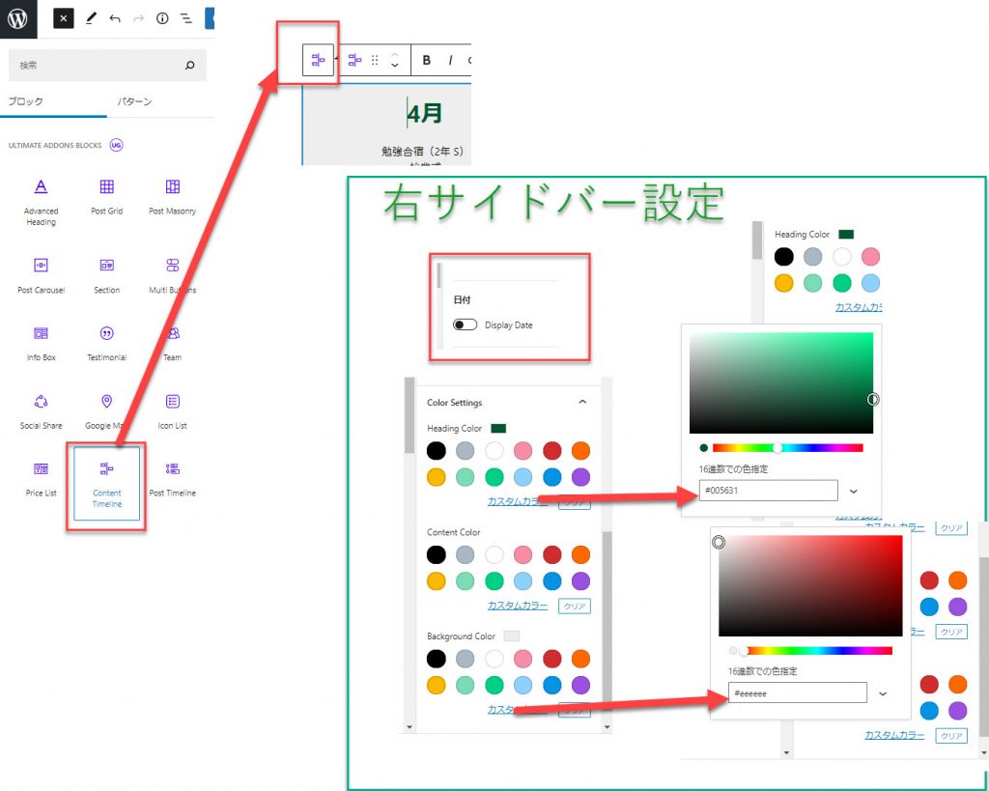Screen dimensions: 989x791
Task: Click the block drag handle dots
Action: click(375, 60)
